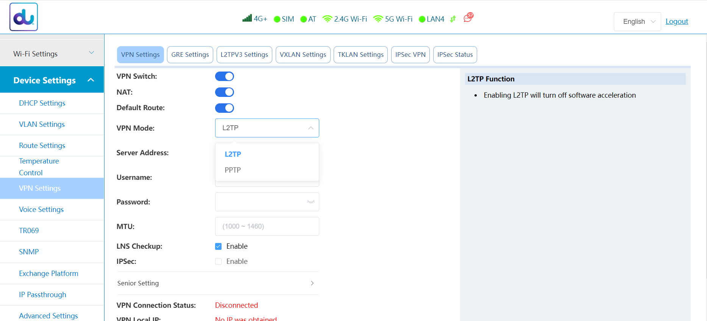The width and height of the screenshot is (707, 321).
Task: Open the English language dropdown
Action: point(637,22)
